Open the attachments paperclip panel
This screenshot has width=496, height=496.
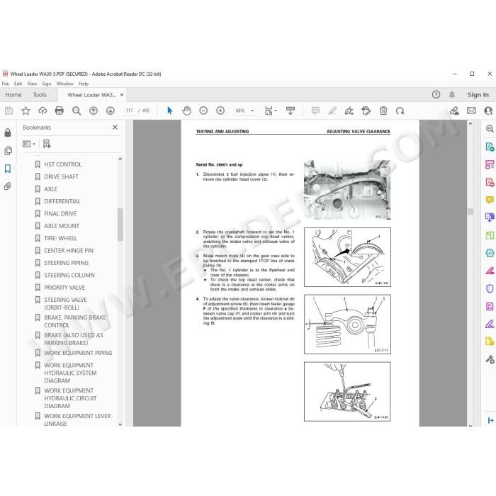[8, 186]
